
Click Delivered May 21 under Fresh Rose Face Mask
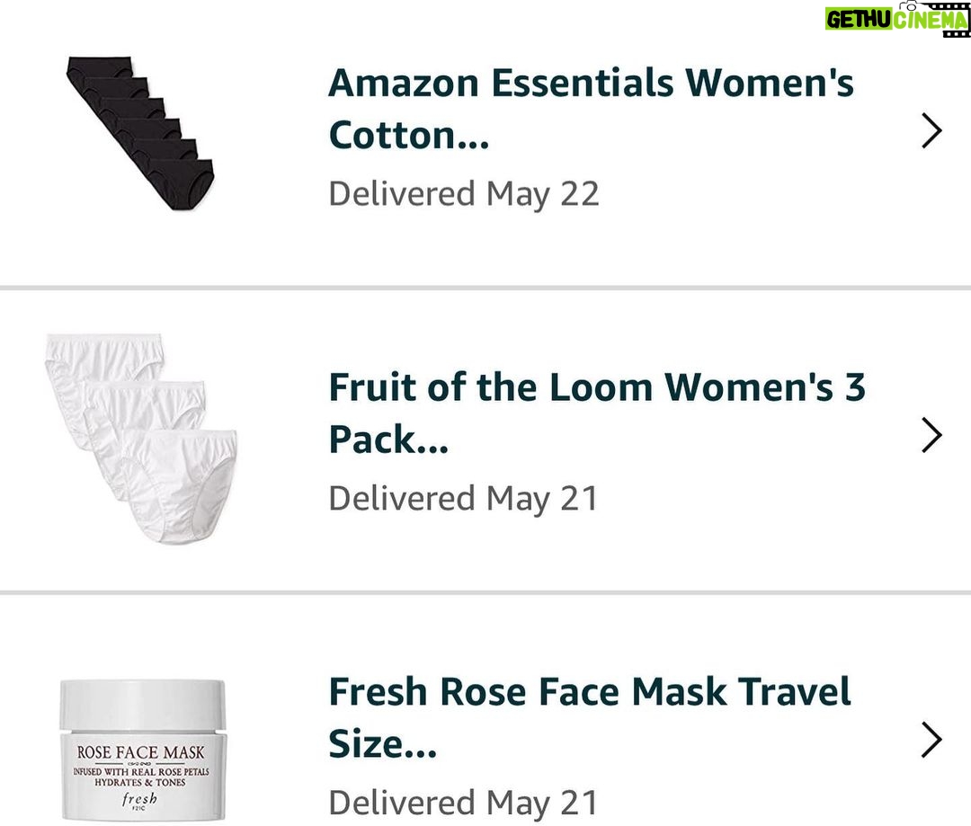(463, 804)
